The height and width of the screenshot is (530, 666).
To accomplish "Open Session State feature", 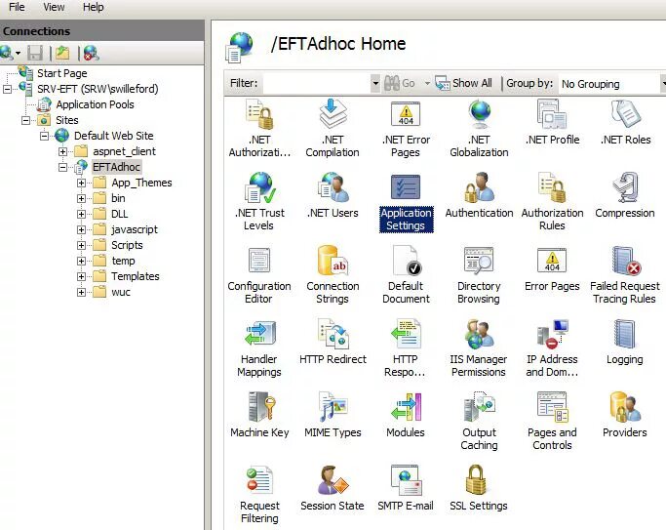I will click(x=333, y=488).
